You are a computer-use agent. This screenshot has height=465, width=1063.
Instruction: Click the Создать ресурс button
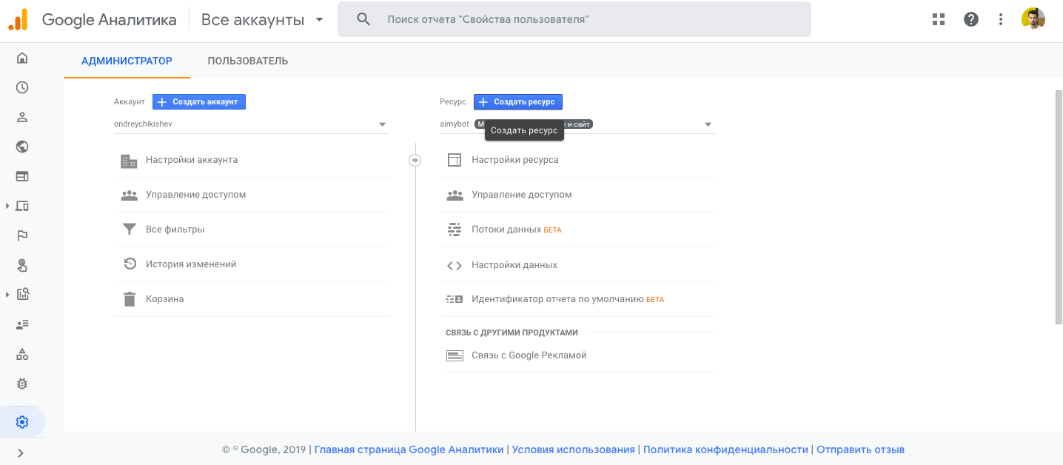coord(518,102)
